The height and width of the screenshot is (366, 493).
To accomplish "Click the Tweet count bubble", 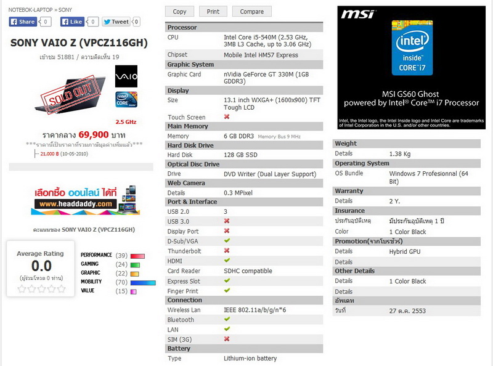I will [x=136, y=22].
